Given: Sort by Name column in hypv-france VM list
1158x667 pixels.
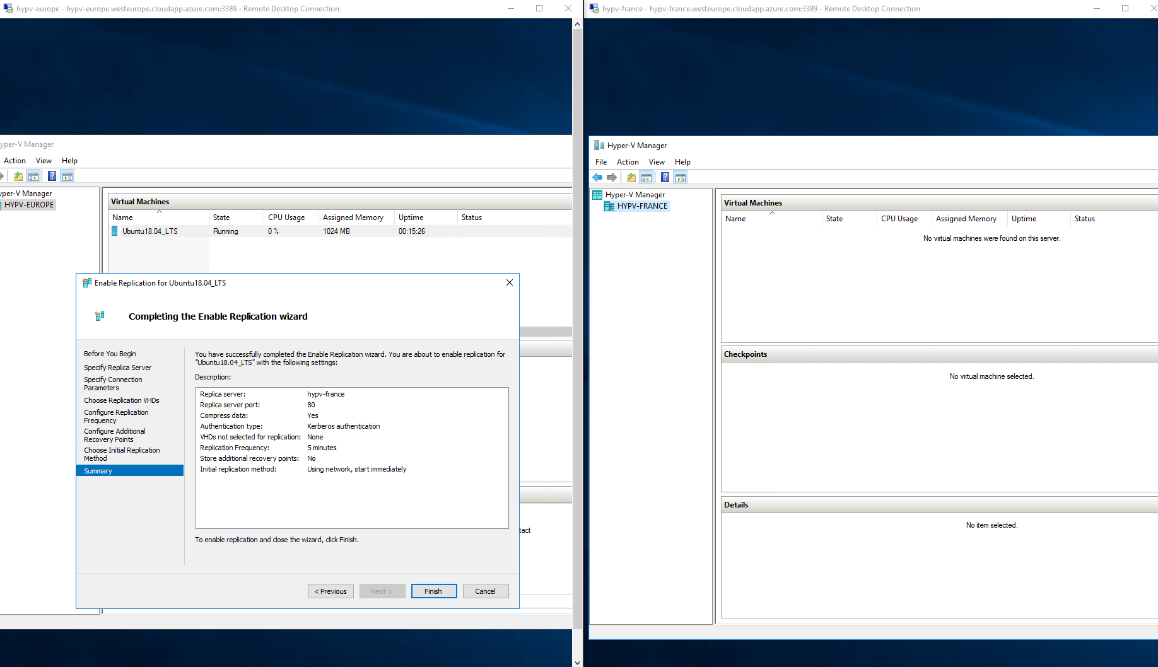Looking at the screenshot, I should 771,219.
